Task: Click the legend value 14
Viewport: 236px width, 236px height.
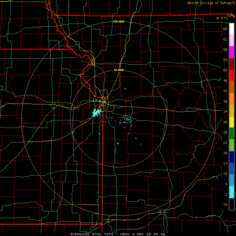Action: pos(225,164)
